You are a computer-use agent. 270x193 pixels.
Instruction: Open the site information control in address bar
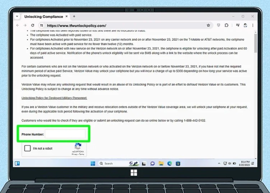[42, 25]
